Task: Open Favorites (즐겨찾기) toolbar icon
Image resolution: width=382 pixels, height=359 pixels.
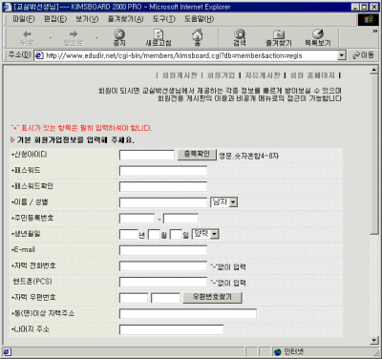Action: (279, 37)
